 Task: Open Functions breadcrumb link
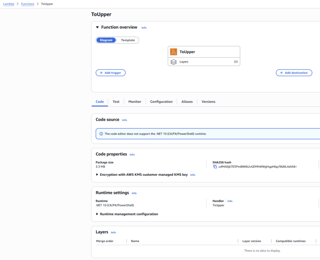click(28, 4)
